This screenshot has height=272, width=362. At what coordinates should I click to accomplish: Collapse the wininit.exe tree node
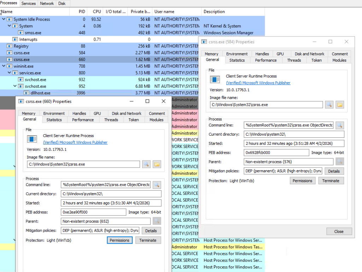point(4,66)
